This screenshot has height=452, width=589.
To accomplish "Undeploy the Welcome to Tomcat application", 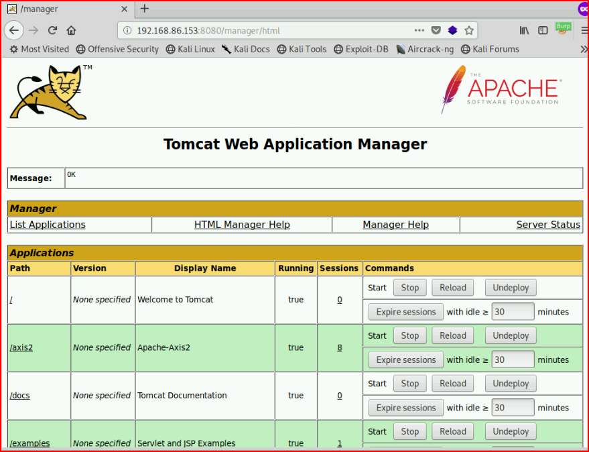I will point(511,288).
